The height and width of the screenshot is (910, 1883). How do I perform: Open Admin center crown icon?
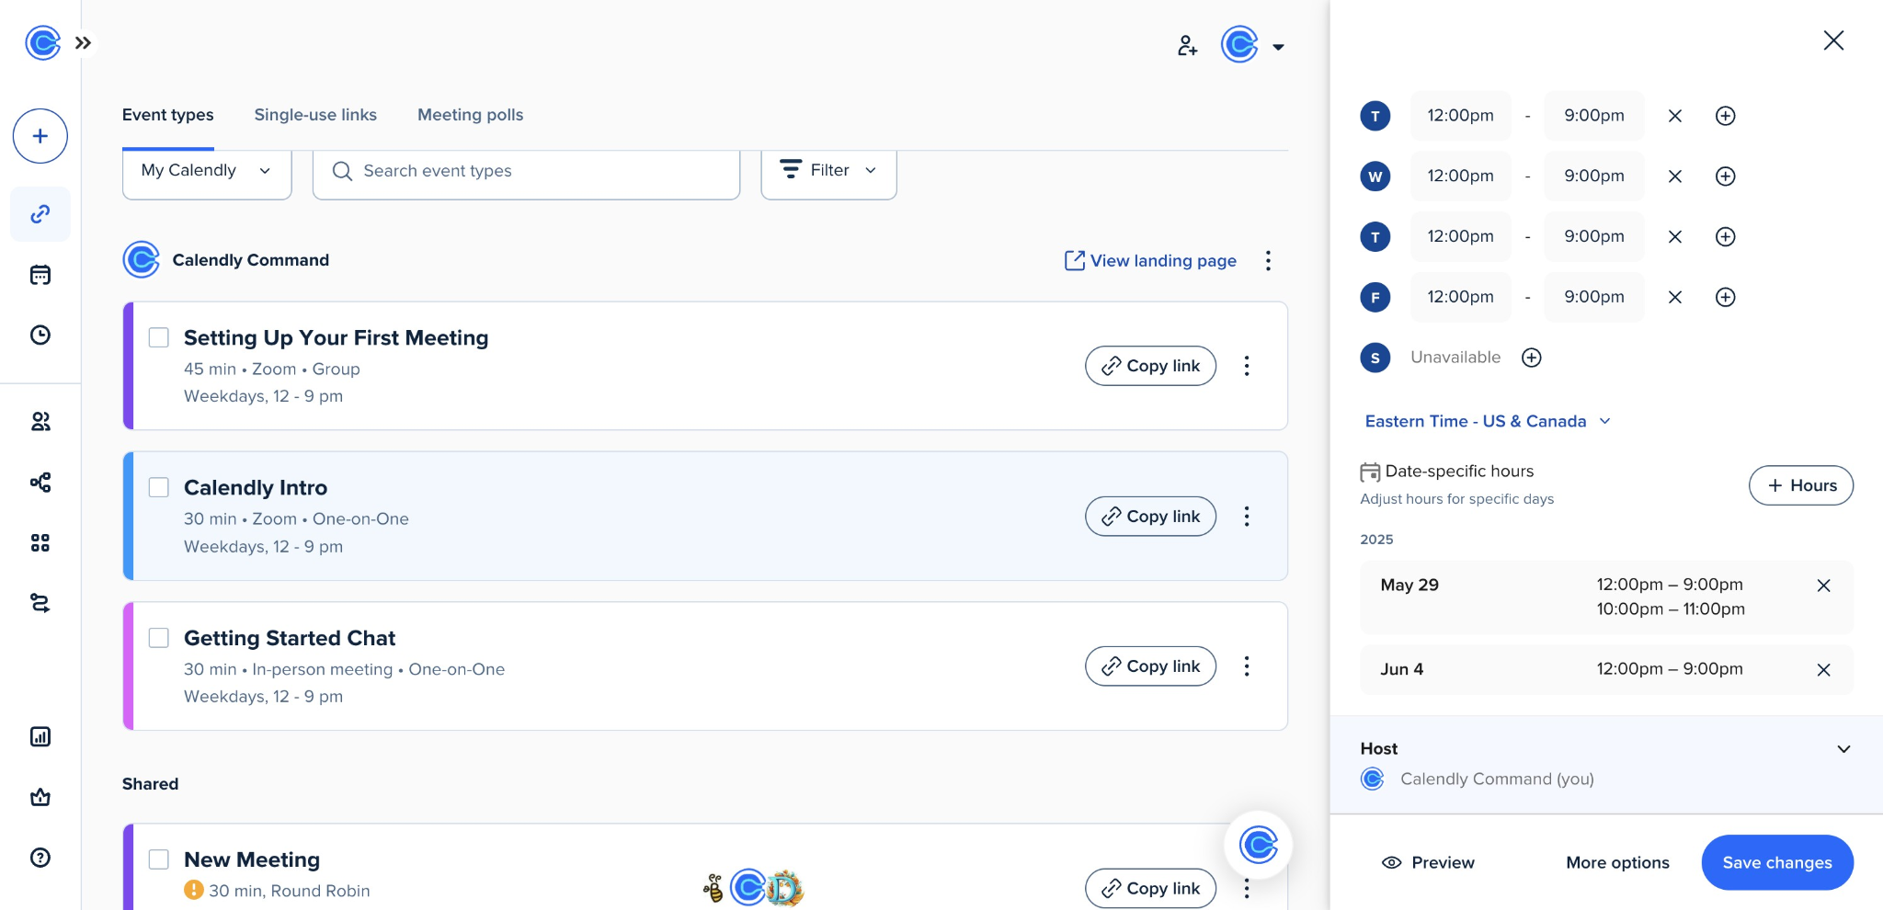coord(40,797)
